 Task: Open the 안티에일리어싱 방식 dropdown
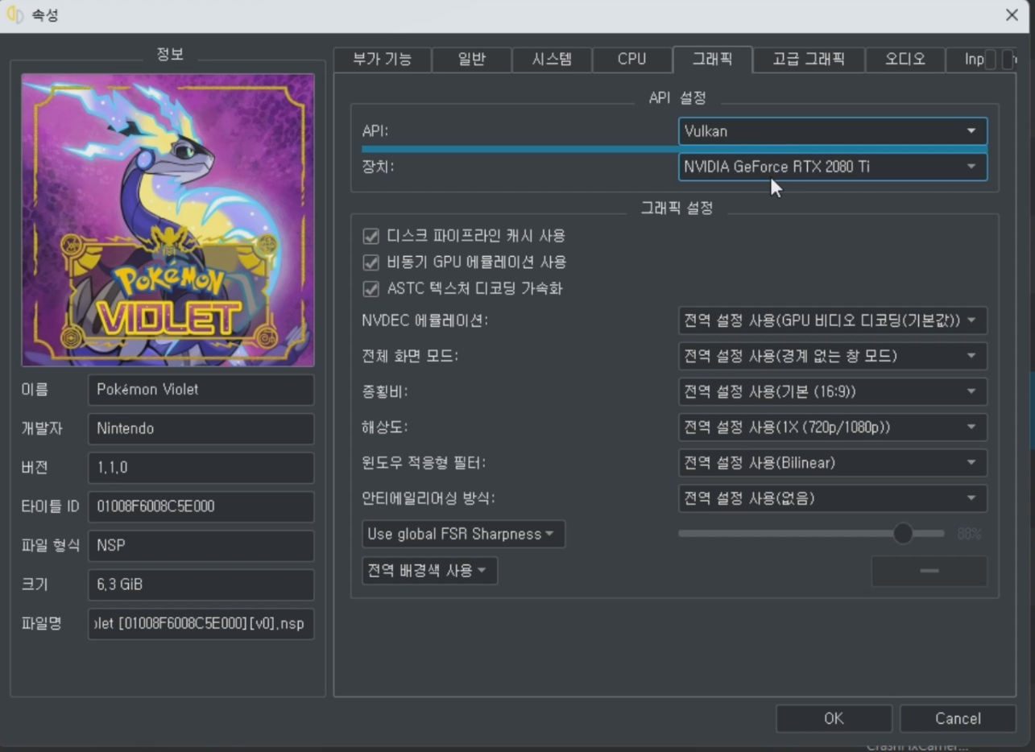[x=833, y=498]
